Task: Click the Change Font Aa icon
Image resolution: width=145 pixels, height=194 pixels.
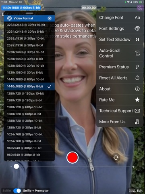Action: click(x=137, y=17)
